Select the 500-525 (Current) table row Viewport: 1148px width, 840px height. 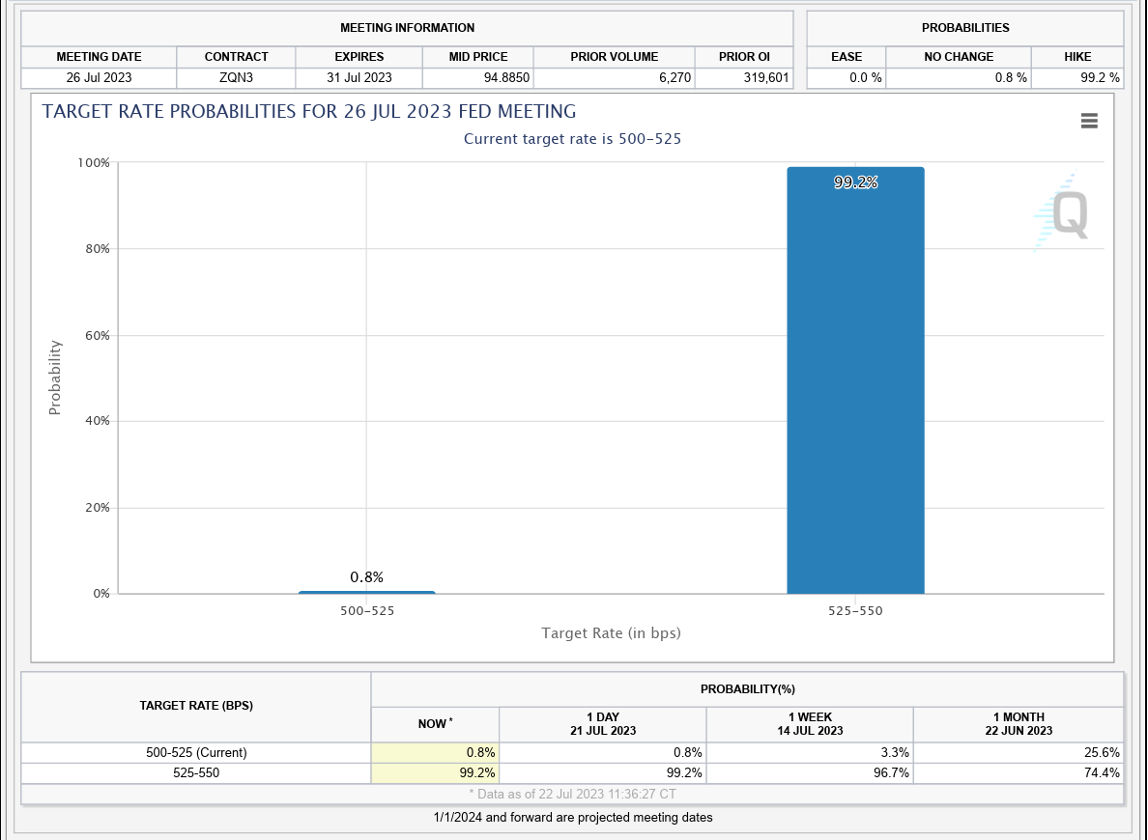click(196, 752)
